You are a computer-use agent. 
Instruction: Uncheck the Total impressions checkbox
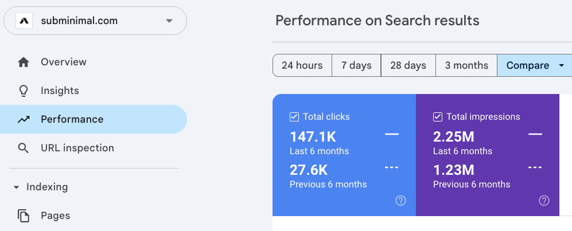pyautogui.click(x=438, y=117)
